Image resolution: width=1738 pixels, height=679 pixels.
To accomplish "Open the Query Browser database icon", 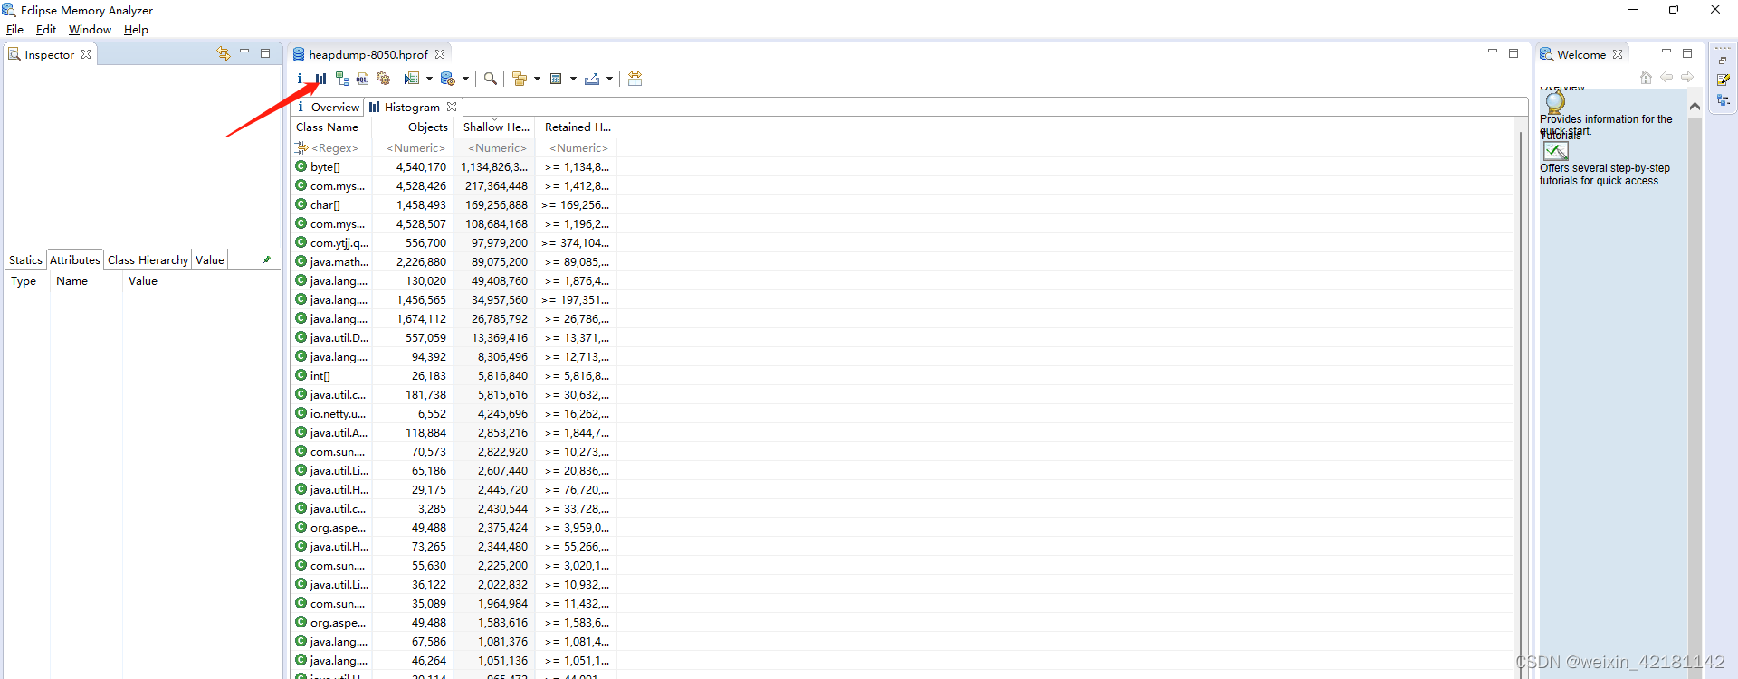I will pyautogui.click(x=448, y=79).
